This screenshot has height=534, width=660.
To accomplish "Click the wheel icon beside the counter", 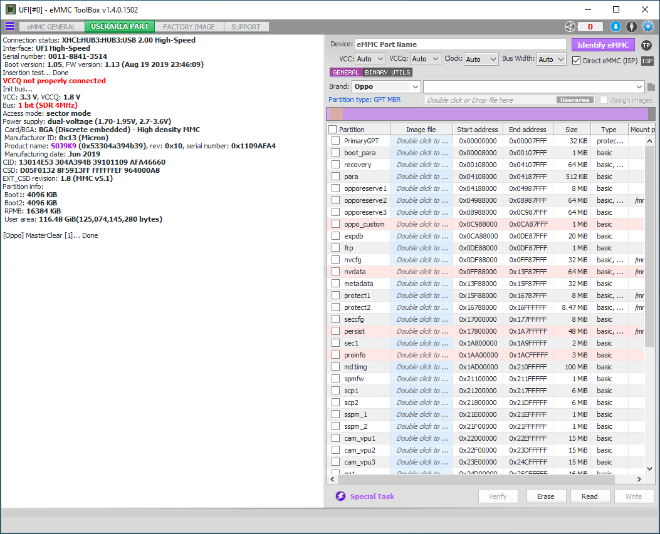I will [569, 26].
